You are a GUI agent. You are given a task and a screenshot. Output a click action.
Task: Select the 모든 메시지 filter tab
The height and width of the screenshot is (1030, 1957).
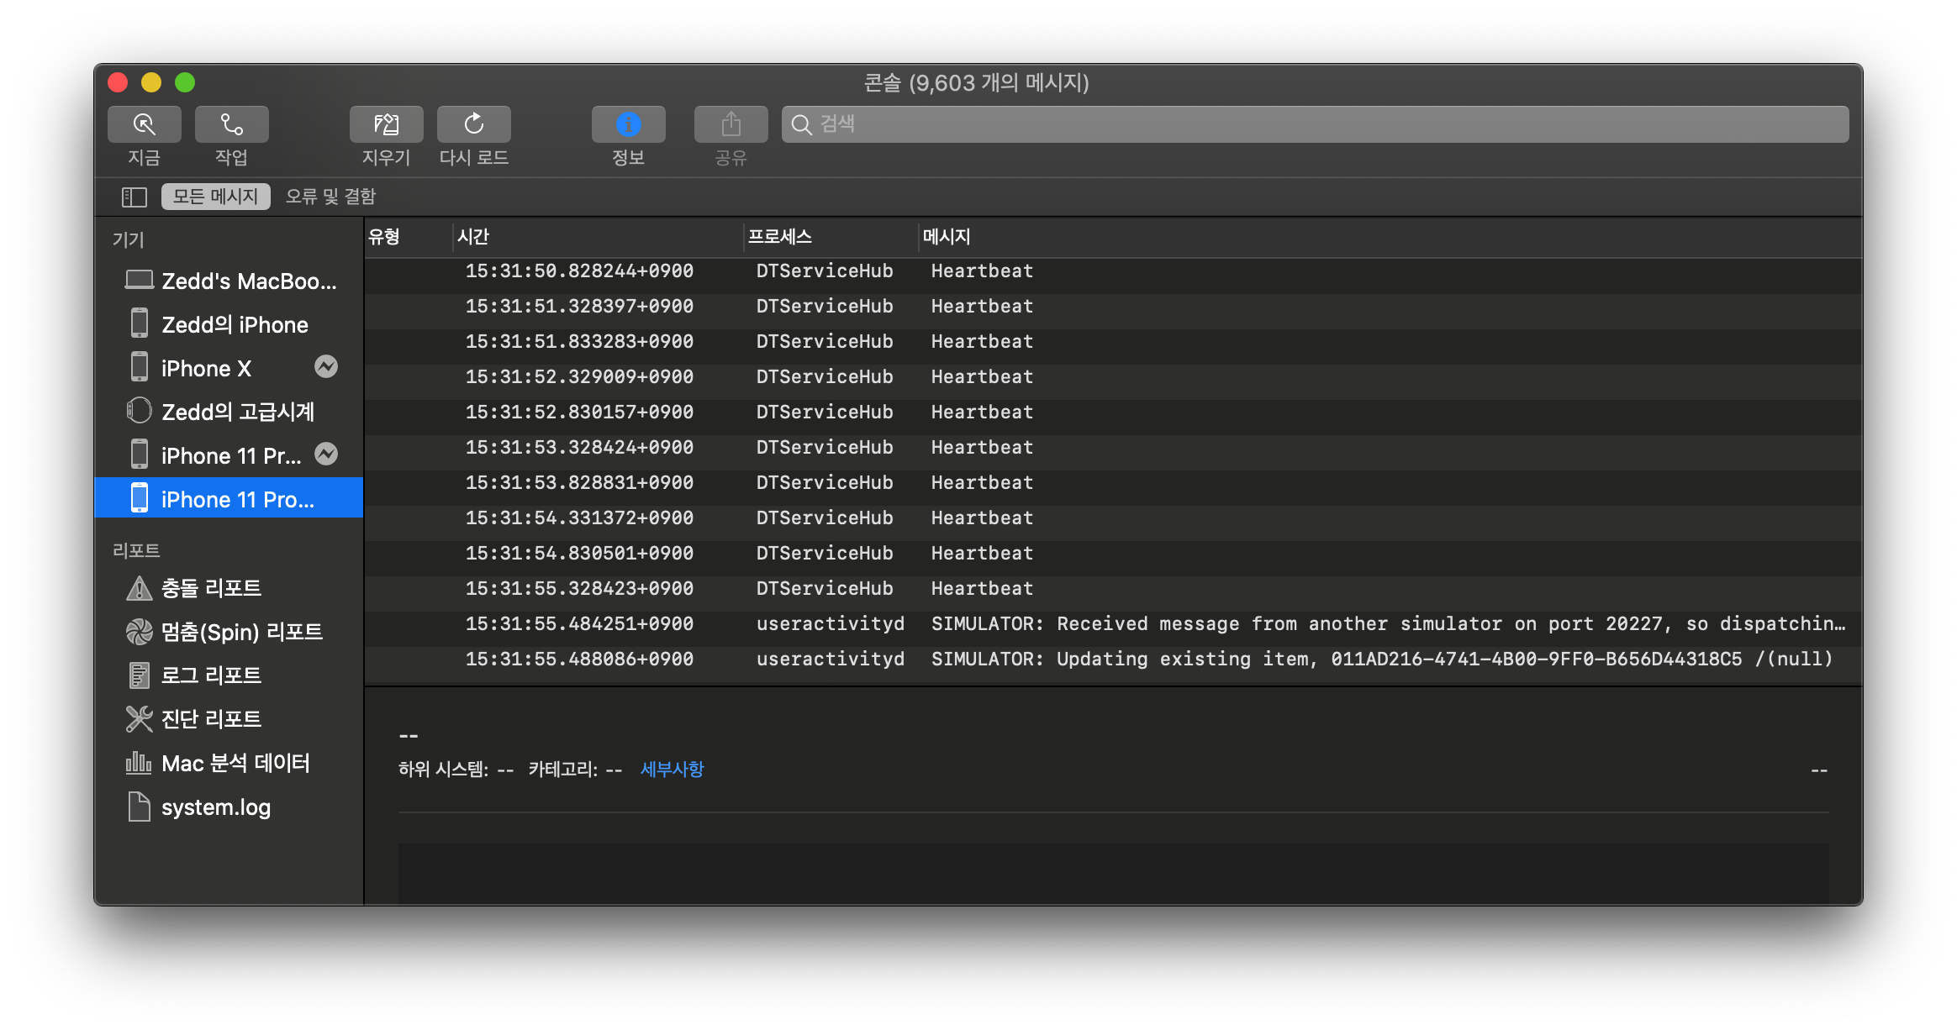pyautogui.click(x=216, y=197)
